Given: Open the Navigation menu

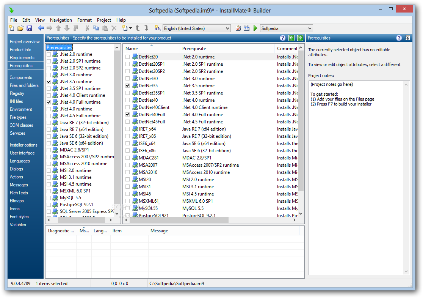Looking at the screenshot, I should coord(61,20).
